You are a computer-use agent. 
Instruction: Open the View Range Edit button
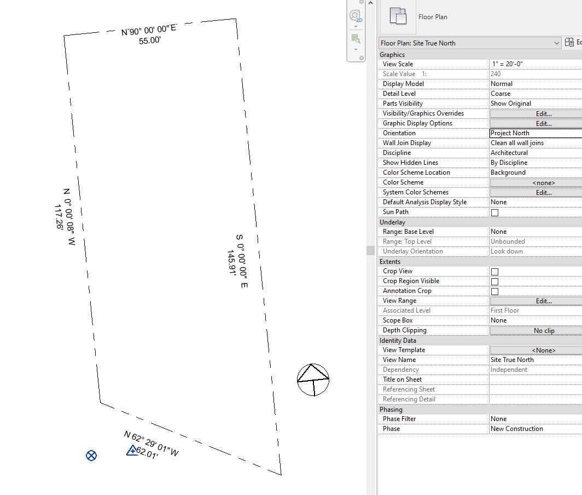pyautogui.click(x=543, y=301)
